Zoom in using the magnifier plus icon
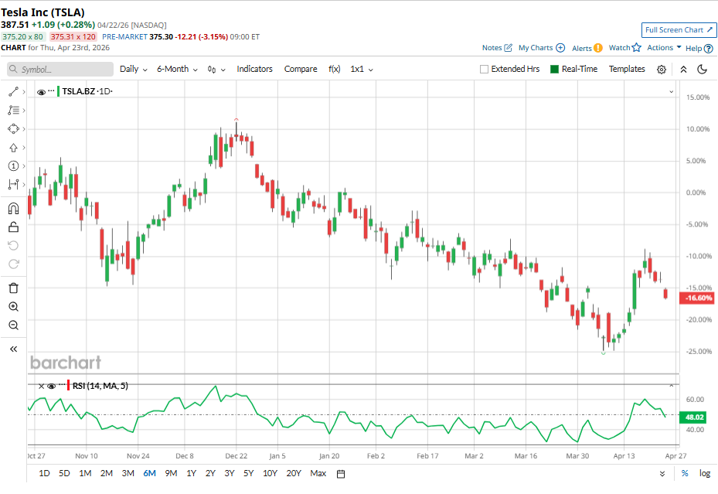 (x=13, y=307)
